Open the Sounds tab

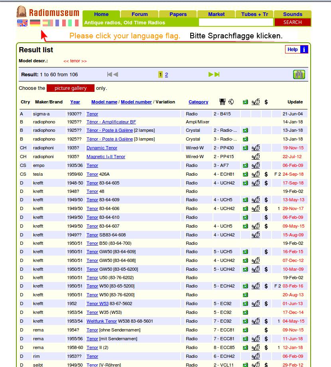coord(292,14)
